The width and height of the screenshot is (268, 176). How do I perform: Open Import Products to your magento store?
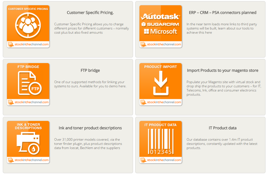click(x=223, y=70)
